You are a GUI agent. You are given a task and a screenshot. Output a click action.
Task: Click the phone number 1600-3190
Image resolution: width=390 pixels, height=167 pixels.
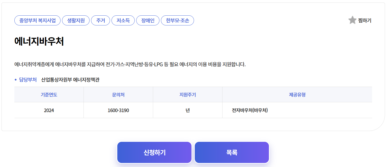[x=118, y=110]
